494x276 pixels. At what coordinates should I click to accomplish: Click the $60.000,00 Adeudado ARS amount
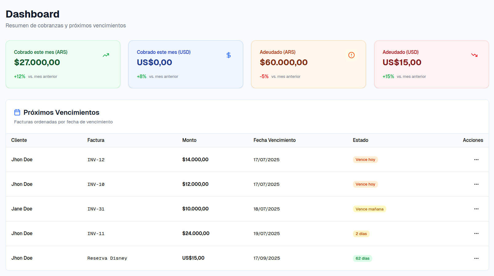283,62
